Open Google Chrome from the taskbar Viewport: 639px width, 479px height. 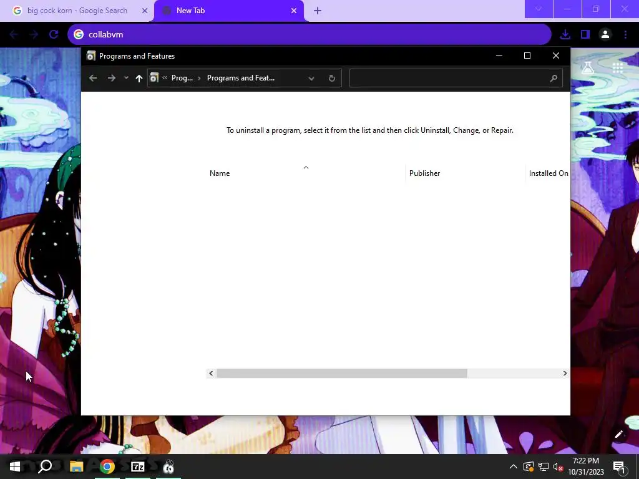pyautogui.click(x=107, y=467)
